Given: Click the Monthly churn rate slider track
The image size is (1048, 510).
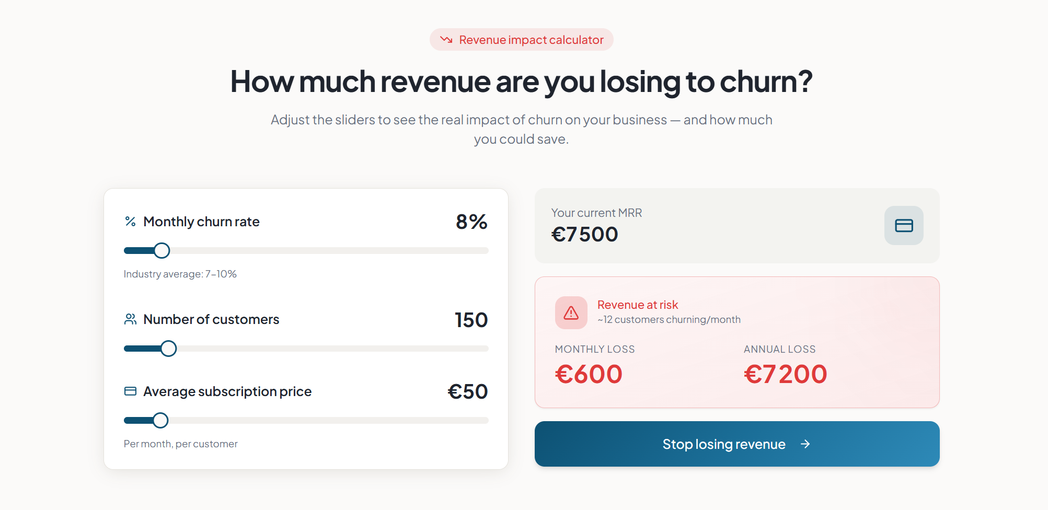Looking at the screenshot, I should pos(306,251).
